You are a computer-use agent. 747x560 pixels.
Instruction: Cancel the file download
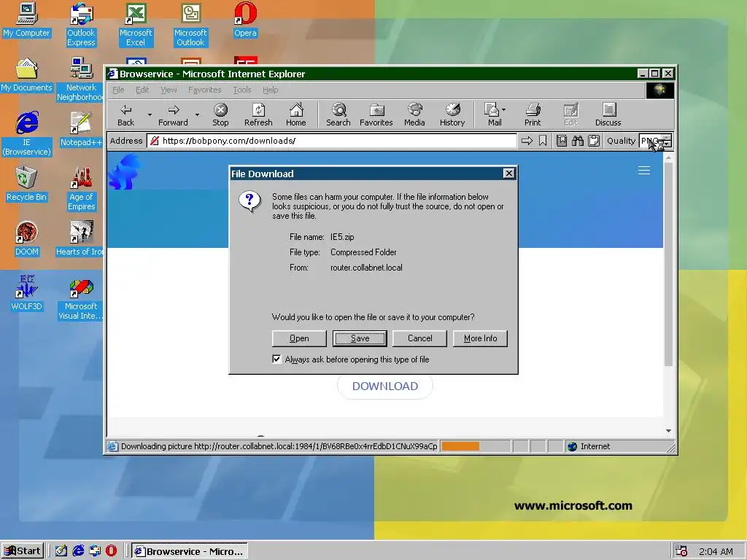point(419,338)
